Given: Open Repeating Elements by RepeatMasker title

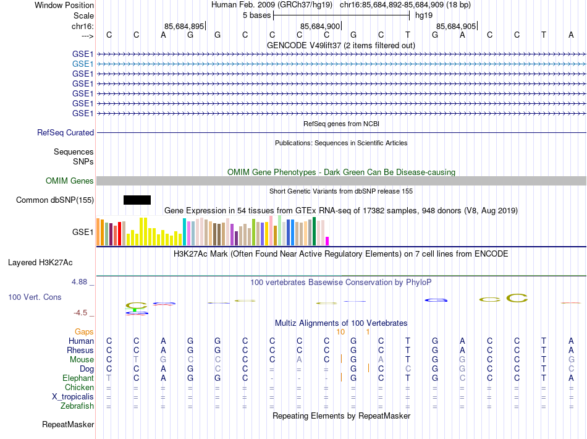Looking at the screenshot, I should (342, 416).
